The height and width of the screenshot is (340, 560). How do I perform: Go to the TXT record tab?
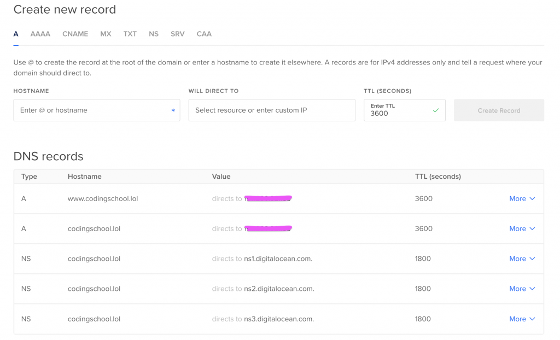click(130, 34)
